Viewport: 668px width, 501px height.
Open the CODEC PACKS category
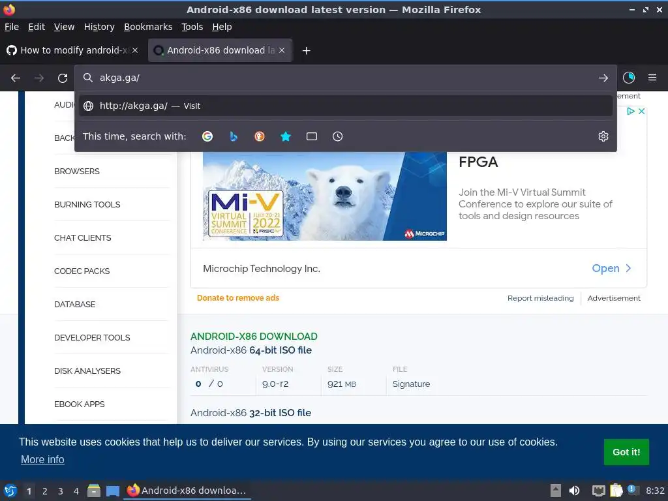coord(82,271)
